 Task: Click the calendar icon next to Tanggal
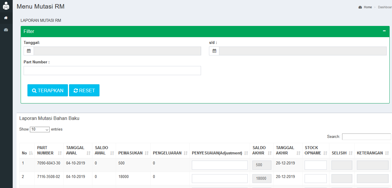29,51
